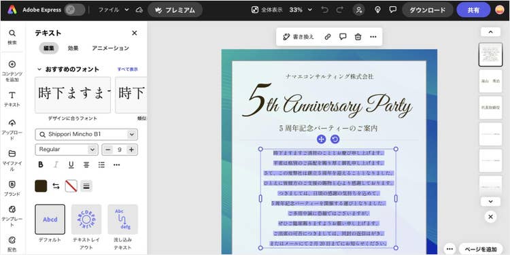The height and width of the screenshot is (255, 510).
Task: Click the Adobe Express logo icon
Action: point(12,10)
